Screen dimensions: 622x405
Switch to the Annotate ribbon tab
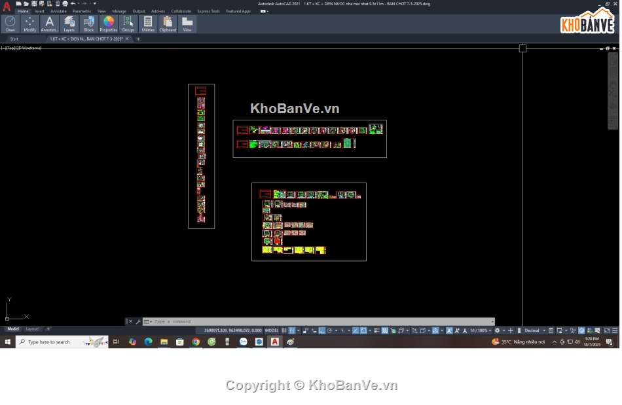58,12
